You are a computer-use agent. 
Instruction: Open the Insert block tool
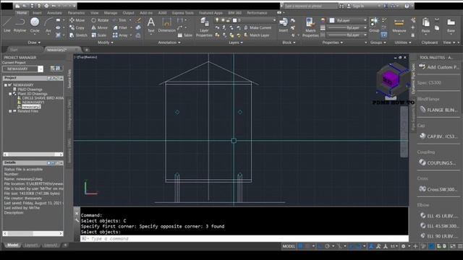point(284,25)
